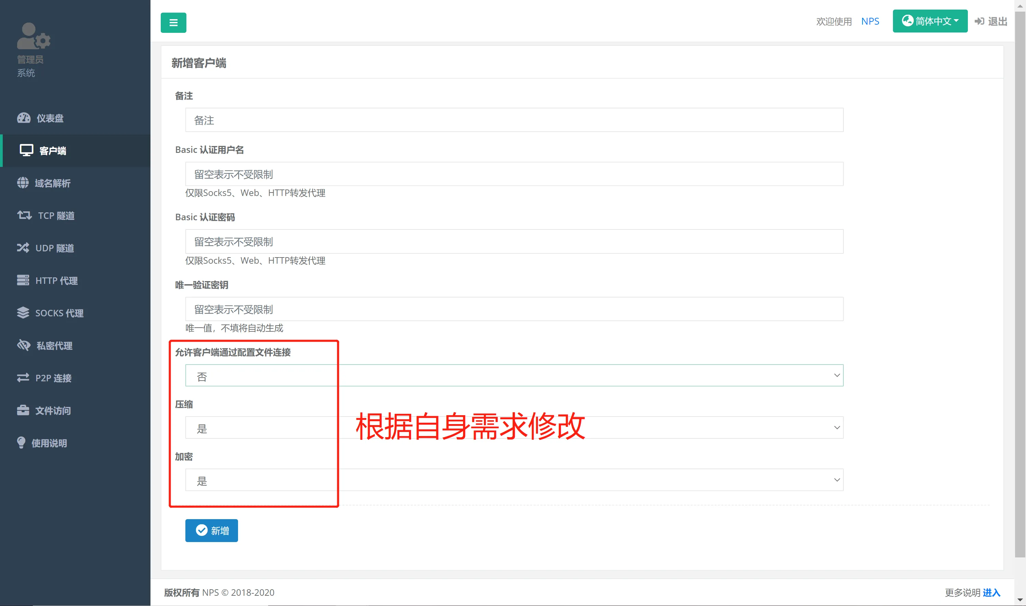
Task: Open the 简体中文 language dropdown
Action: pyautogui.click(x=930, y=21)
